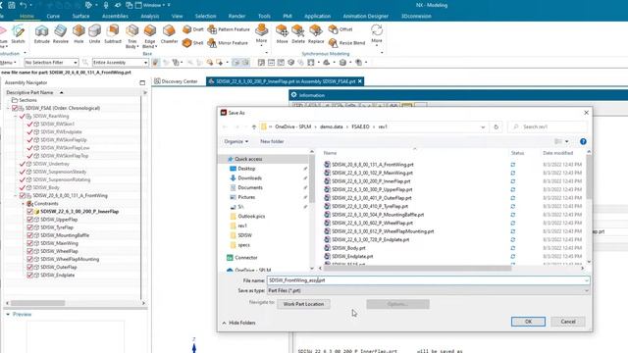Click the Draft tool
Viewport: 628px width, 353px height.
(193, 29)
